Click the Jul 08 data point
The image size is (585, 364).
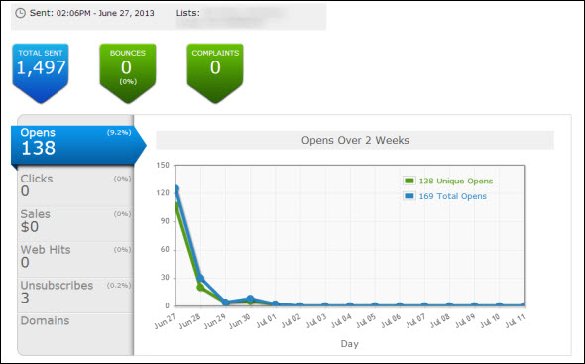(x=449, y=305)
